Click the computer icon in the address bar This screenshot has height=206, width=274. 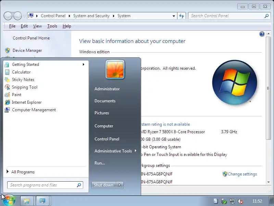pos(31,16)
